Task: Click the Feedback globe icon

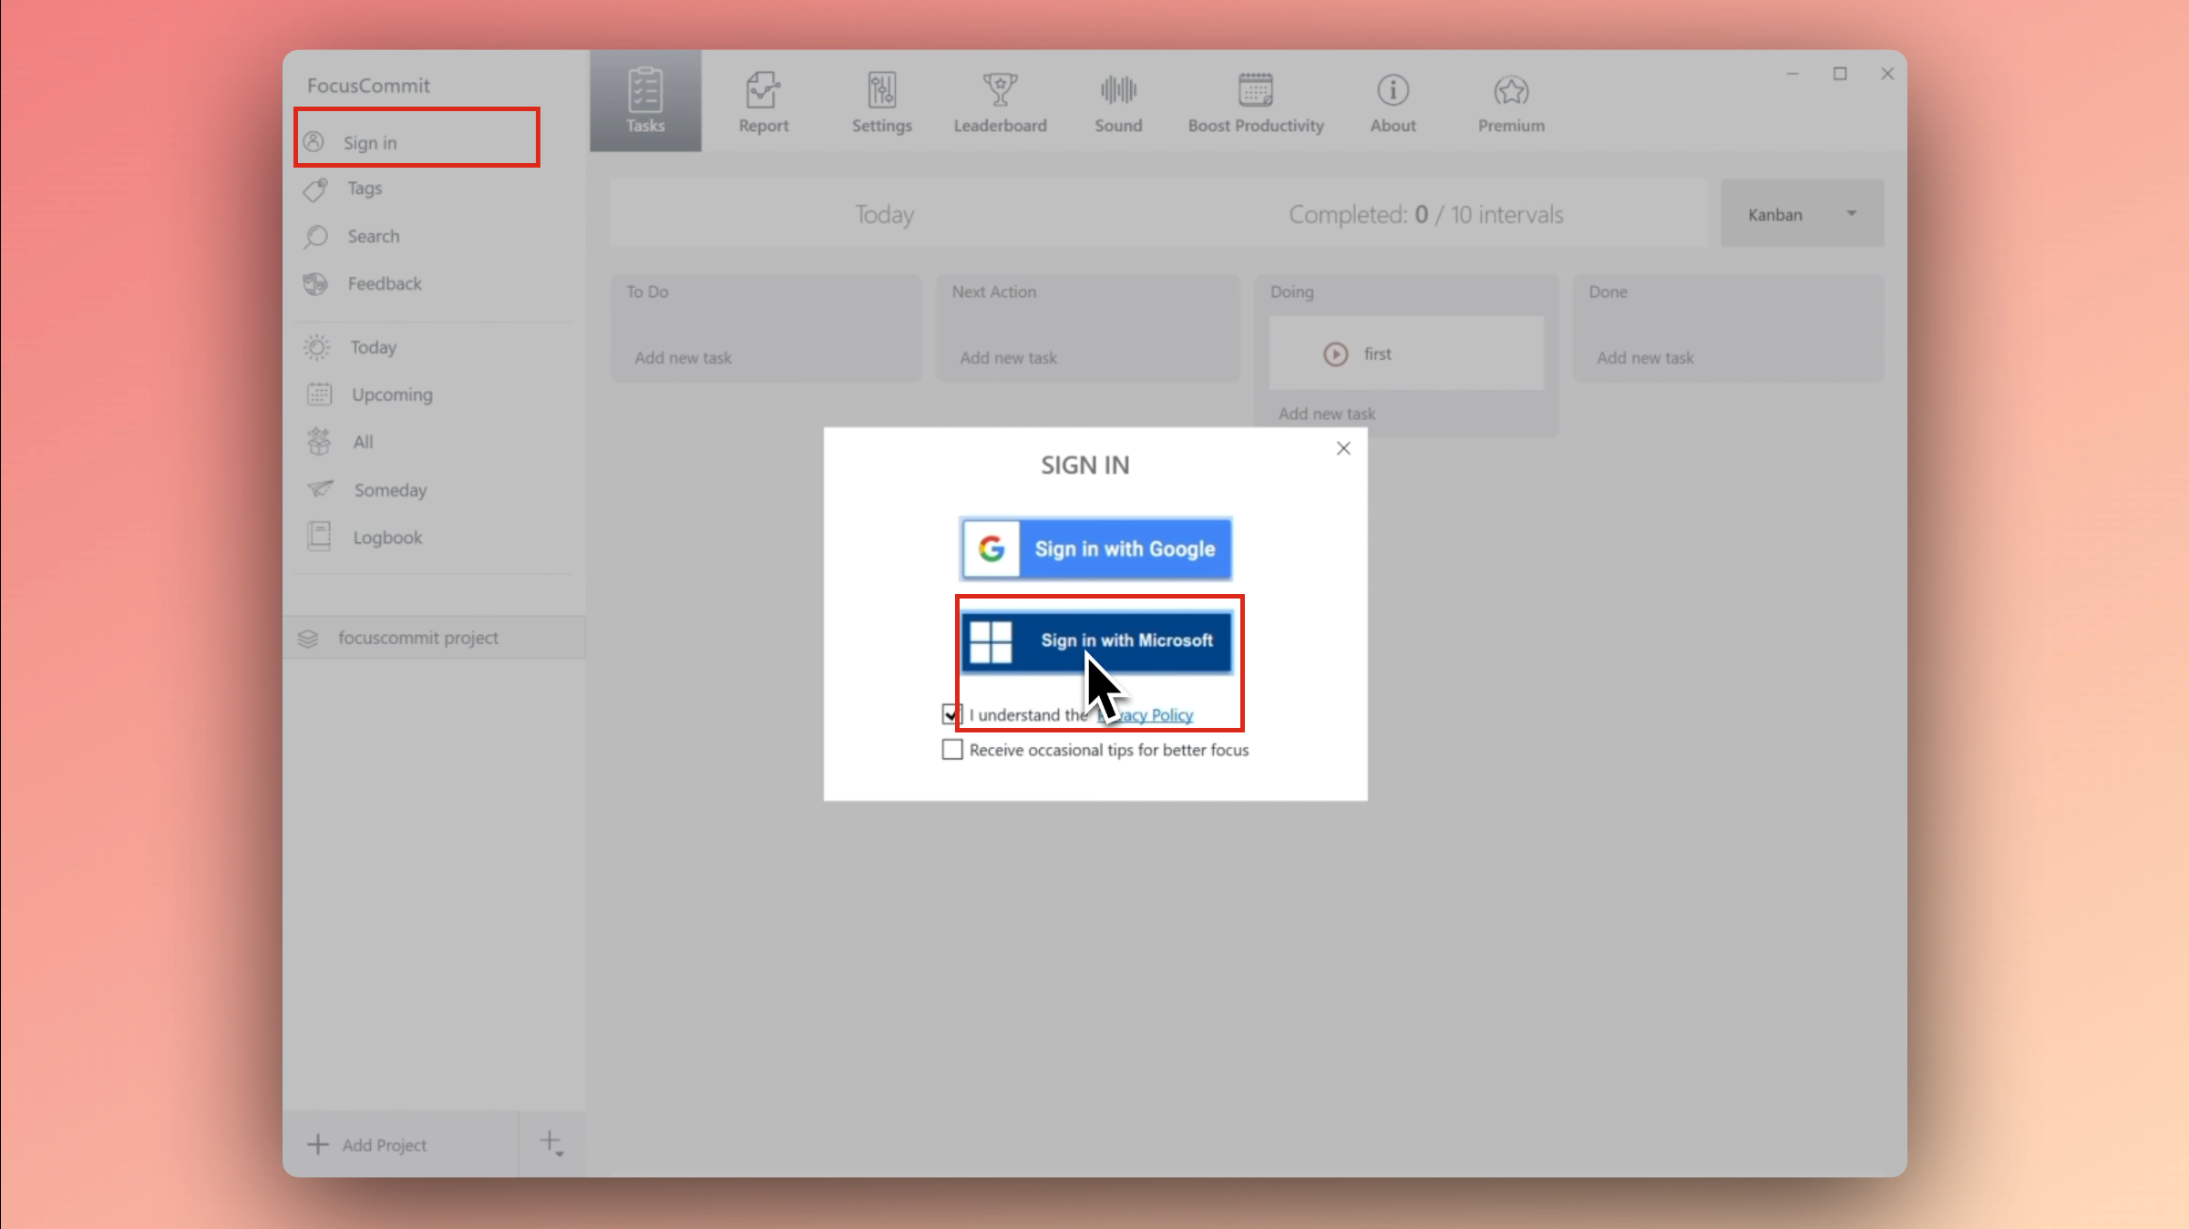Action: coord(315,283)
